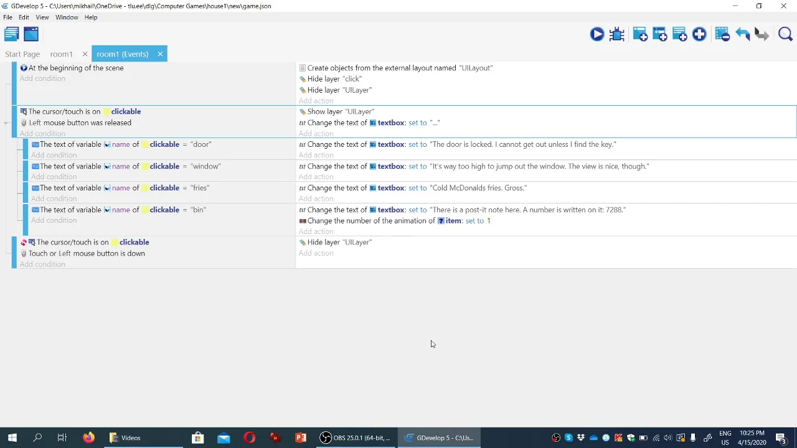The height and width of the screenshot is (448, 797).
Task: Open Microsoft Store from the taskbar
Action: (x=197, y=438)
